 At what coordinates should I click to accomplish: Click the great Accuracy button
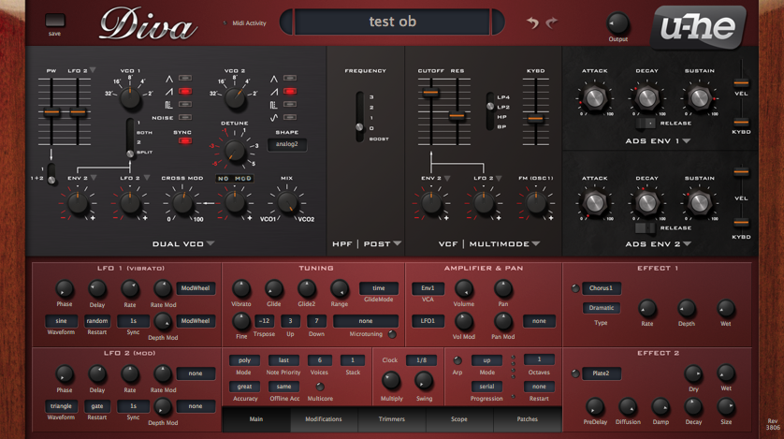pos(244,387)
